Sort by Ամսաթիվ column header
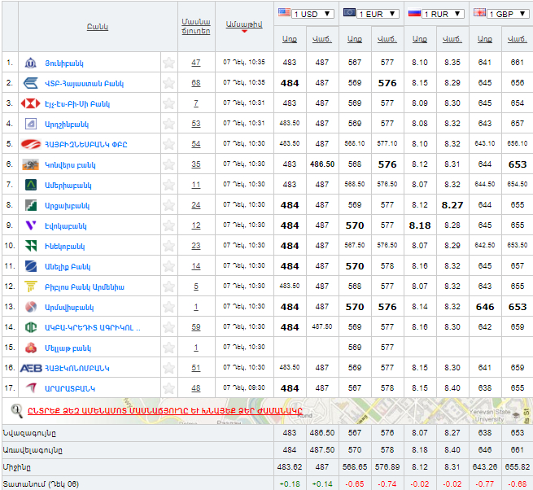The height and width of the screenshot is (490, 533). 244,24
